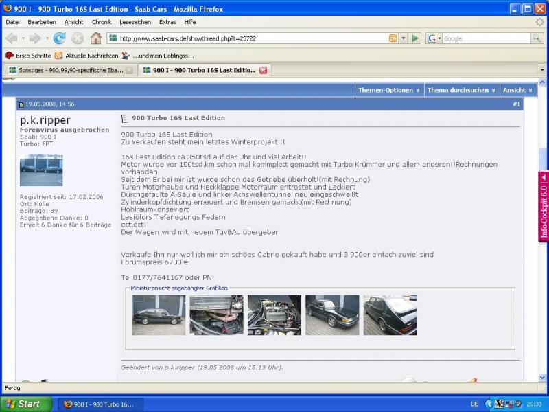
Task: Open third thumbnail showing engine bay
Action: click(x=274, y=315)
